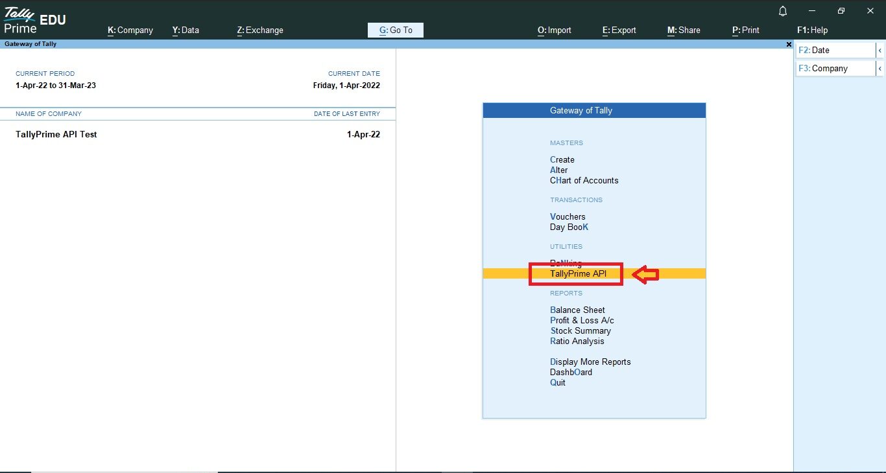This screenshot has width=886, height=473.
Task: Open Stock Summary report
Action: pos(581,330)
